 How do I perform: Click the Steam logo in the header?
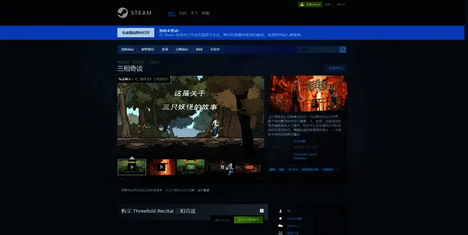(134, 12)
